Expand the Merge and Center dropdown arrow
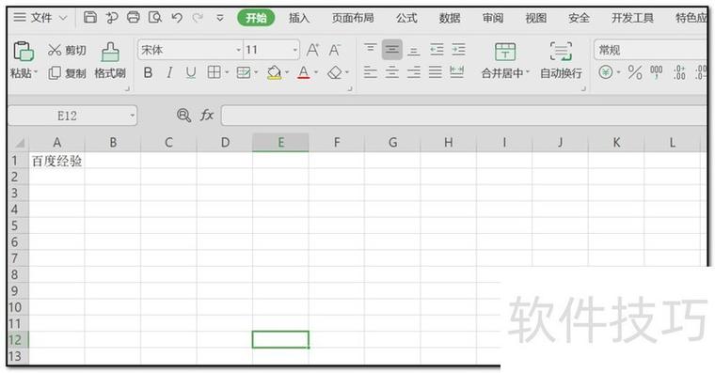The width and height of the screenshot is (715, 373). (528, 72)
